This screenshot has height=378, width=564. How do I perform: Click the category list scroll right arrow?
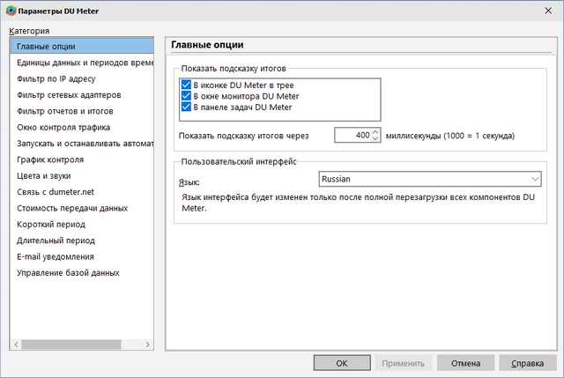point(147,345)
